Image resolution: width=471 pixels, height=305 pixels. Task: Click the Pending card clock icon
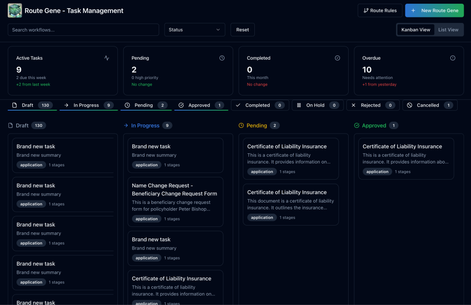click(222, 58)
